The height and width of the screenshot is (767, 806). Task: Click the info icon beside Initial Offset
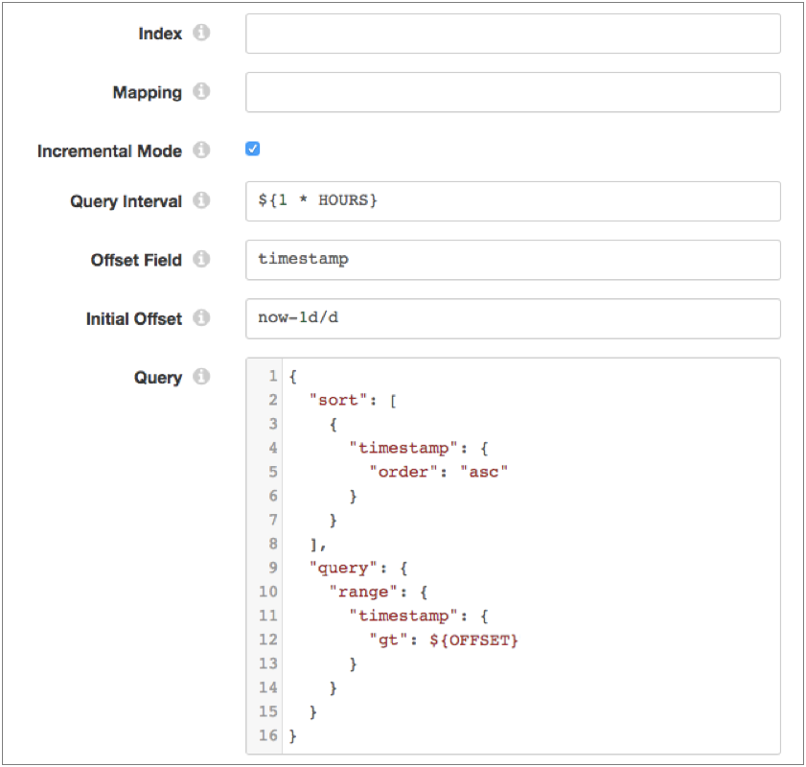(201, 318)
